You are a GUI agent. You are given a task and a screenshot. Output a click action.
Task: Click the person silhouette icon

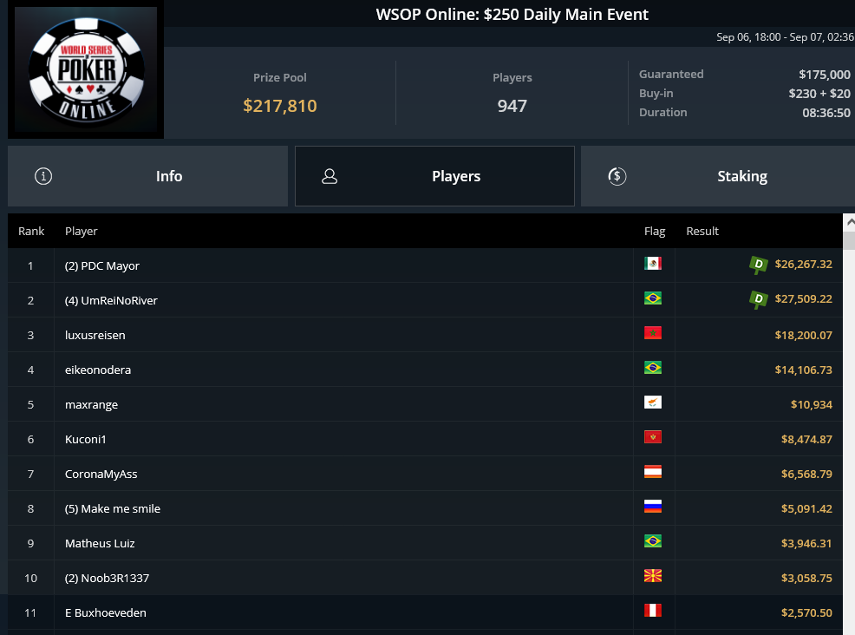click(330, 176)
